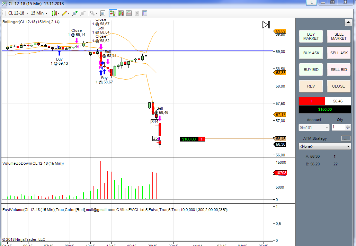Click the scroll-to-latest-bar arrow icon
Image resolution: width=356 pixels, height=246 pixels.
point(266,25)
